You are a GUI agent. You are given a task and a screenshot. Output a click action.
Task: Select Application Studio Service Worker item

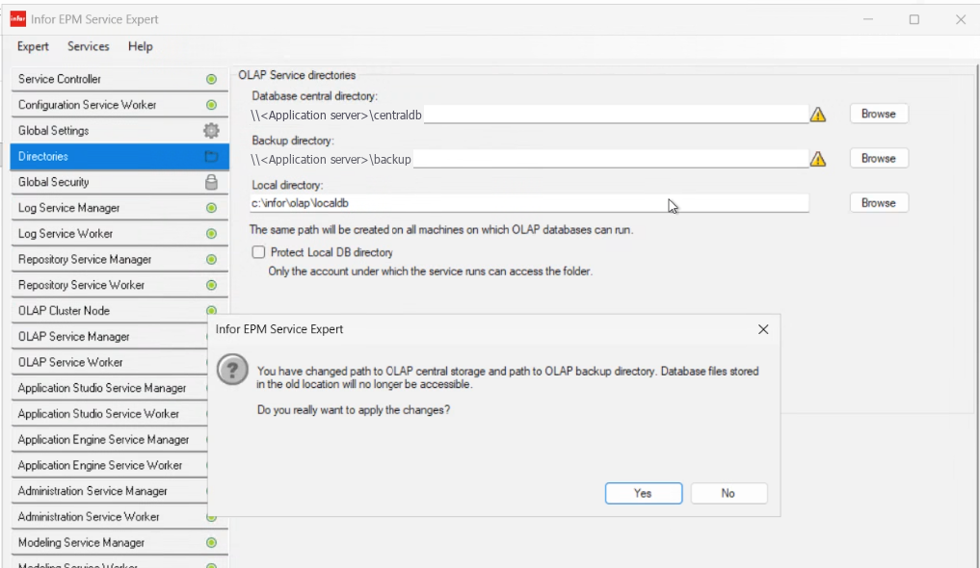pos(110,414)
